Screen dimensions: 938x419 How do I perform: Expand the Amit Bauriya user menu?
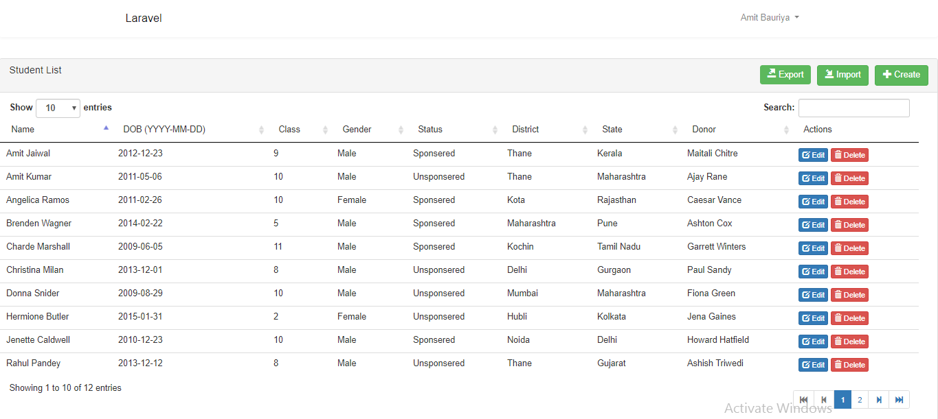pyautogui.click(x=769, y=18)
